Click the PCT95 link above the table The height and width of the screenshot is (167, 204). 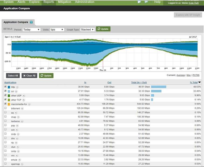196,75
